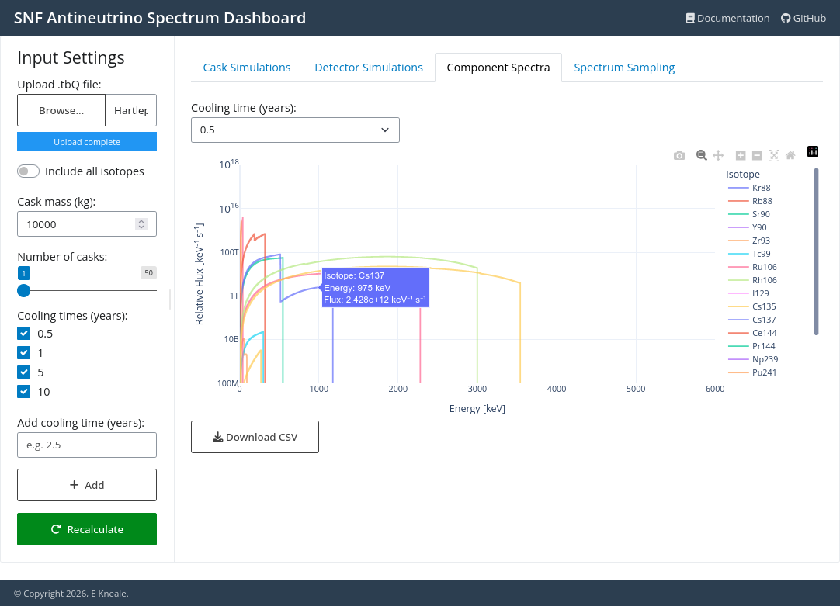Screen dimensions: 840x606
Task: Zoom in with the plus icon
Action: point(741,155)
